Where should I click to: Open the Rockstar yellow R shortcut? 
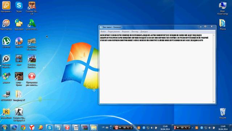pos(6,114)
